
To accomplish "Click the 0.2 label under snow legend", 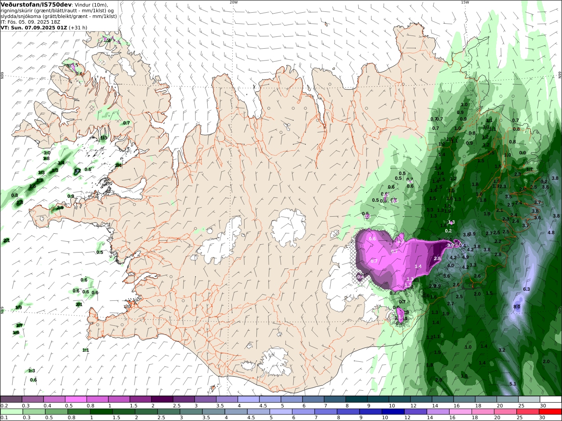I will [x=4, y=406].
